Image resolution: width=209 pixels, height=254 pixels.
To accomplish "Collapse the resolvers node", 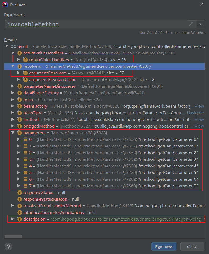I will (x=13, y=66).
